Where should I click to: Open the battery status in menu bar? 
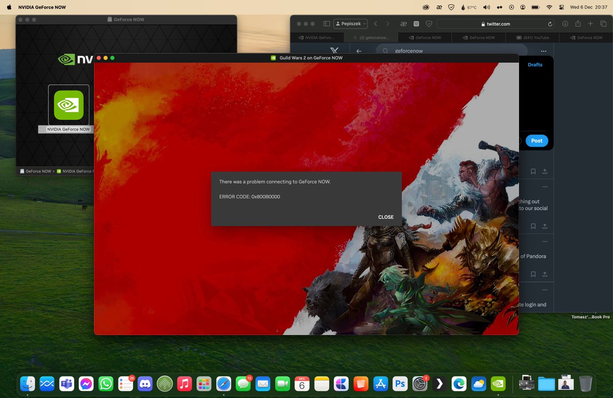[x=535, y=7]
